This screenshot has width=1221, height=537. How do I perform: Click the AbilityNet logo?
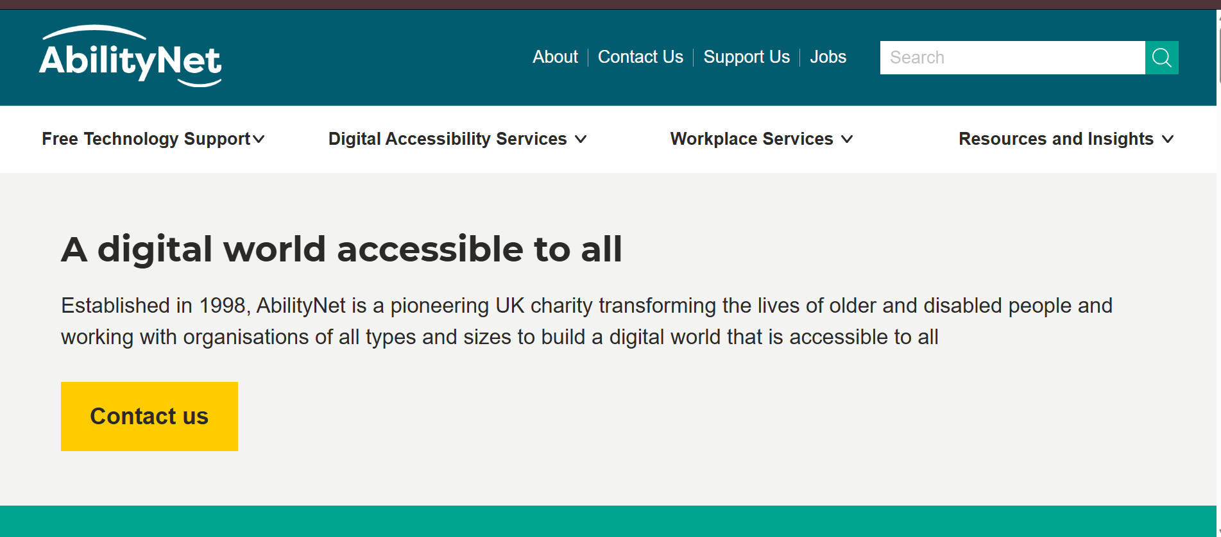pyautogui.click(x=130, y=56)
